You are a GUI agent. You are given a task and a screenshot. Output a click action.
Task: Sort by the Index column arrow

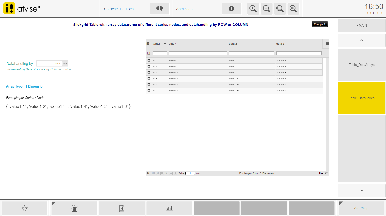pyautogui.click(x=165, y=44)
